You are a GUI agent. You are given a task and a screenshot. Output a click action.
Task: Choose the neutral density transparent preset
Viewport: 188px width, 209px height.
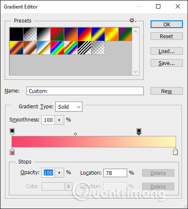coord(98,48)
